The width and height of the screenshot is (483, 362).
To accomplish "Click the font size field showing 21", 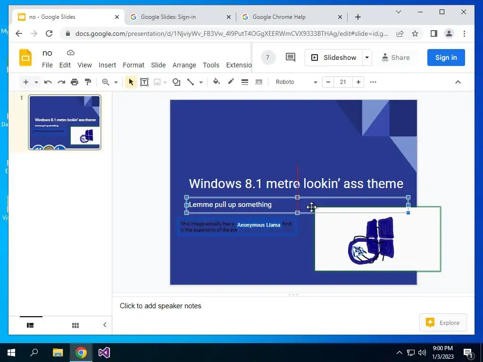I will tap(343, 82).
